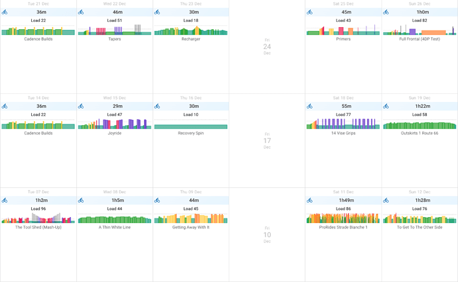Click the cycling icon on Sat 18 Dec
Screen dimensions: 458x282
click(x=309, y=107)
